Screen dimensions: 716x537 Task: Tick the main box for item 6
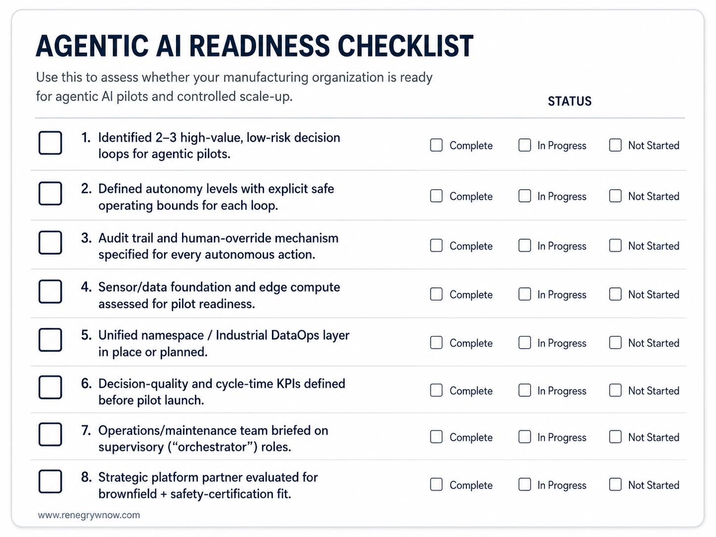click(x=50, y=387)
